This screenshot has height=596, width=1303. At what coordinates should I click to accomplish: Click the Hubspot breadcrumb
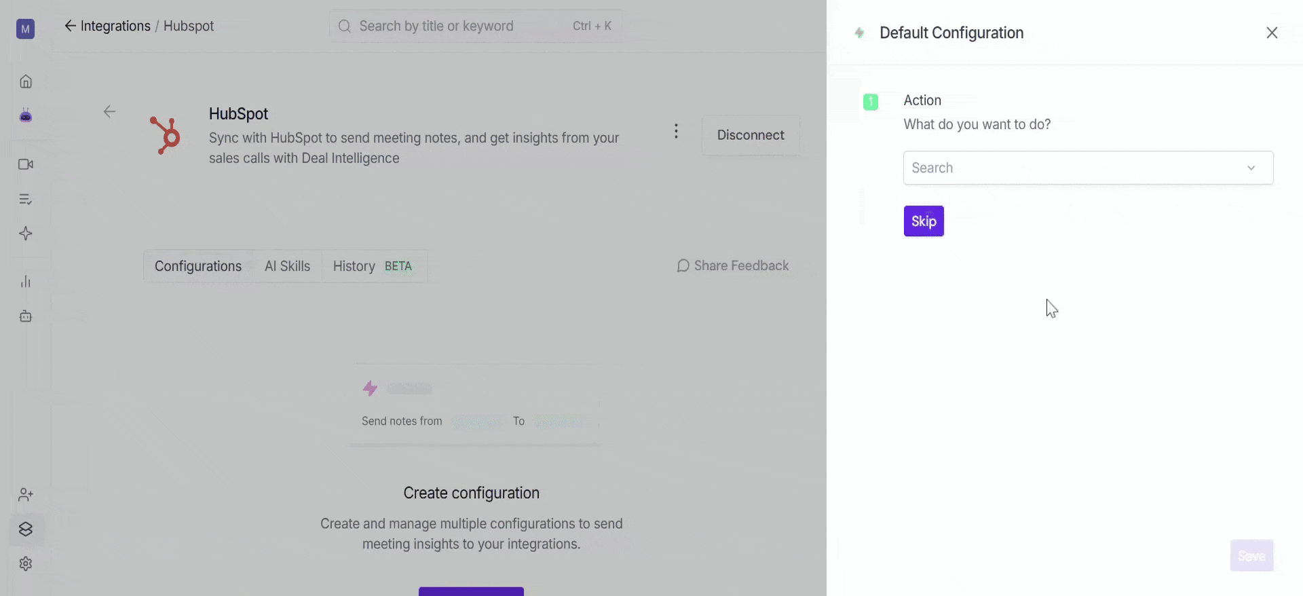189,26
